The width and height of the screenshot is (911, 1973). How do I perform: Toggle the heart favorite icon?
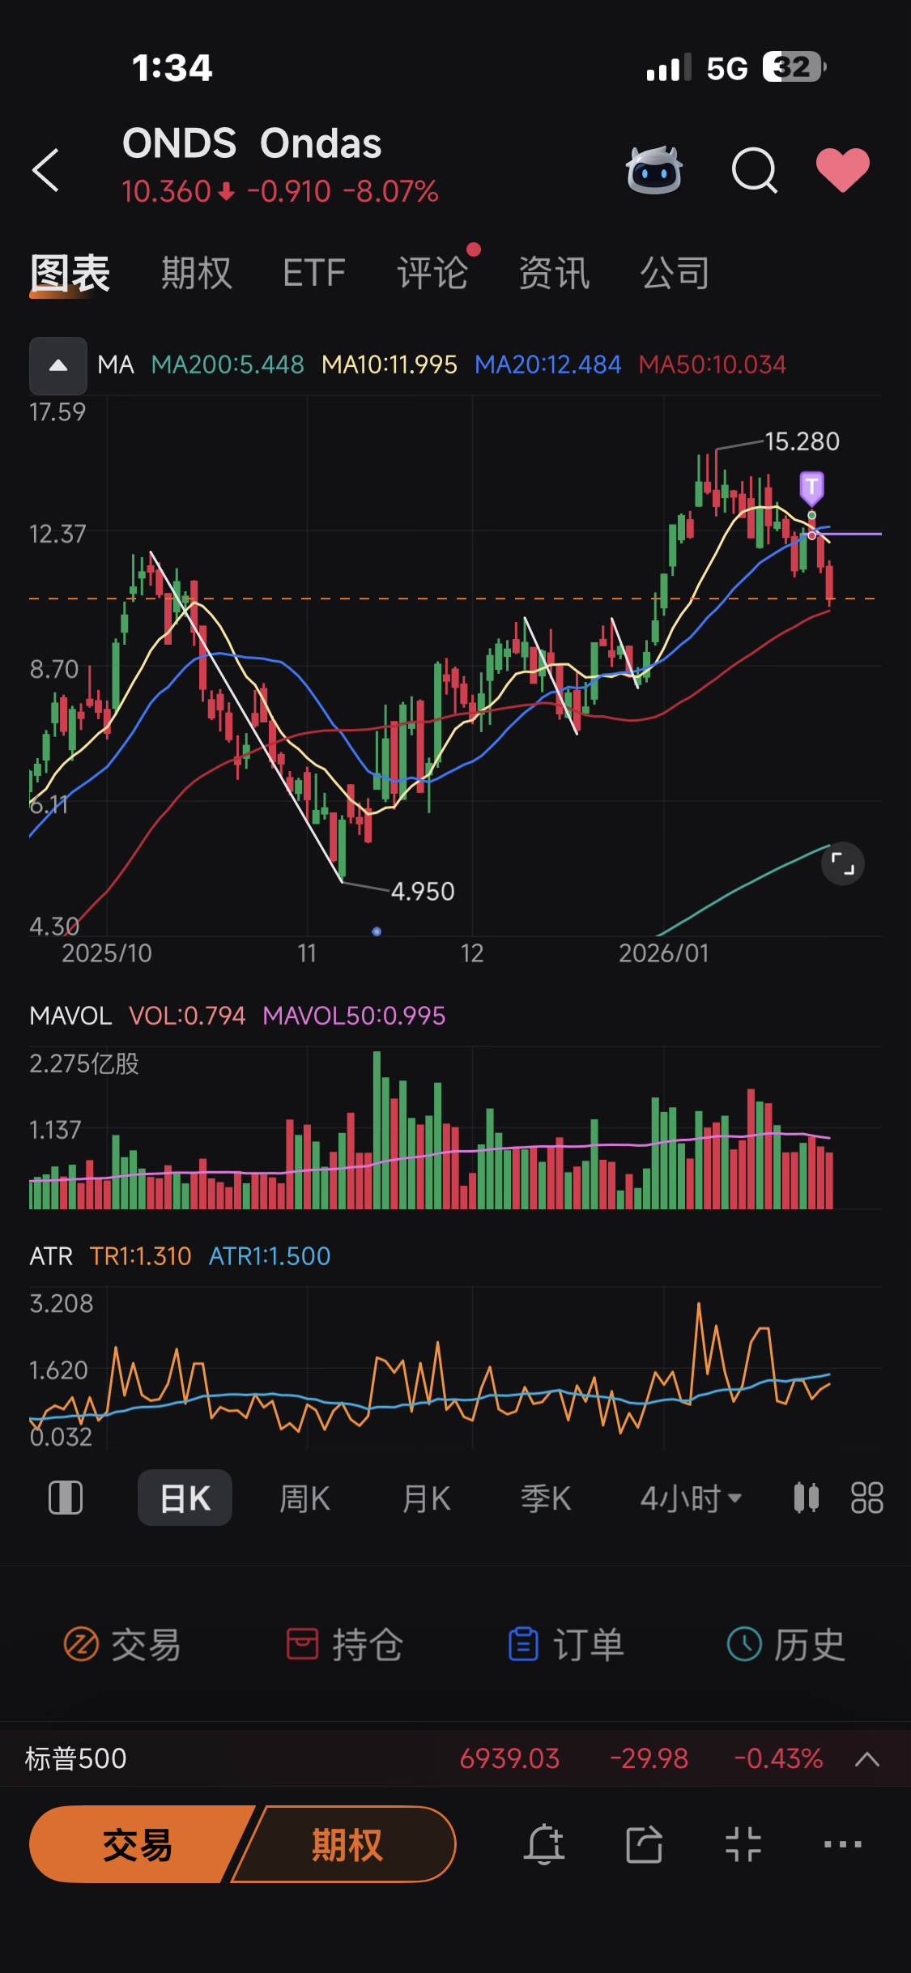[842, 170]
